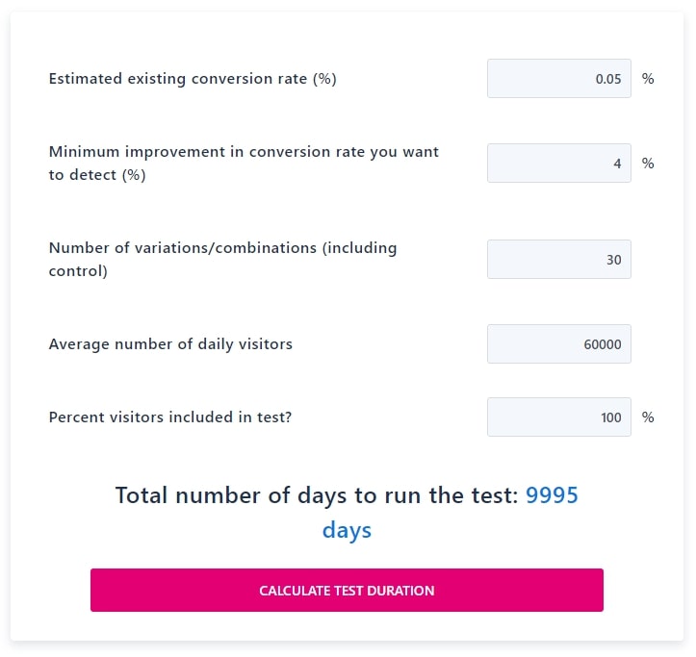Screen dimensions: 696x657
Task: Click the Calculate Test Duration button
Action: pos(347,590)
